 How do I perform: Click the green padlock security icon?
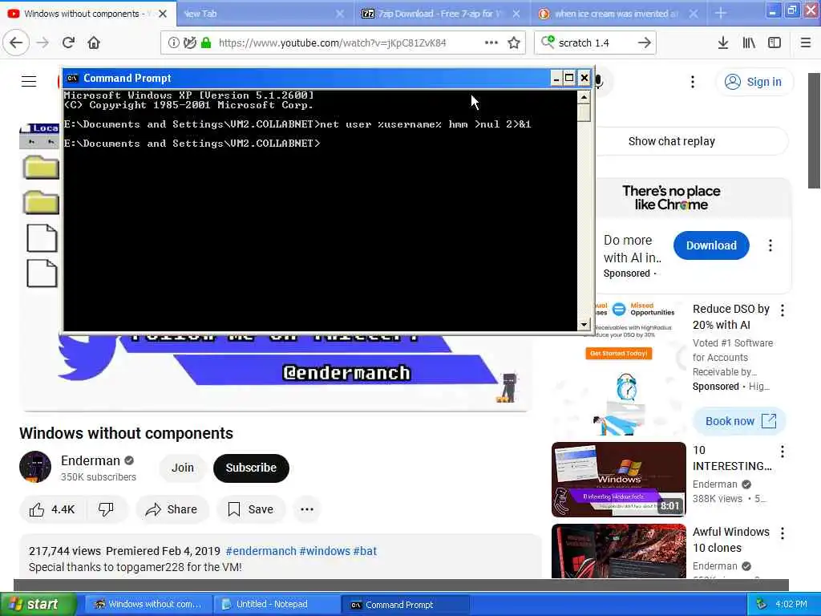point(206,43)
